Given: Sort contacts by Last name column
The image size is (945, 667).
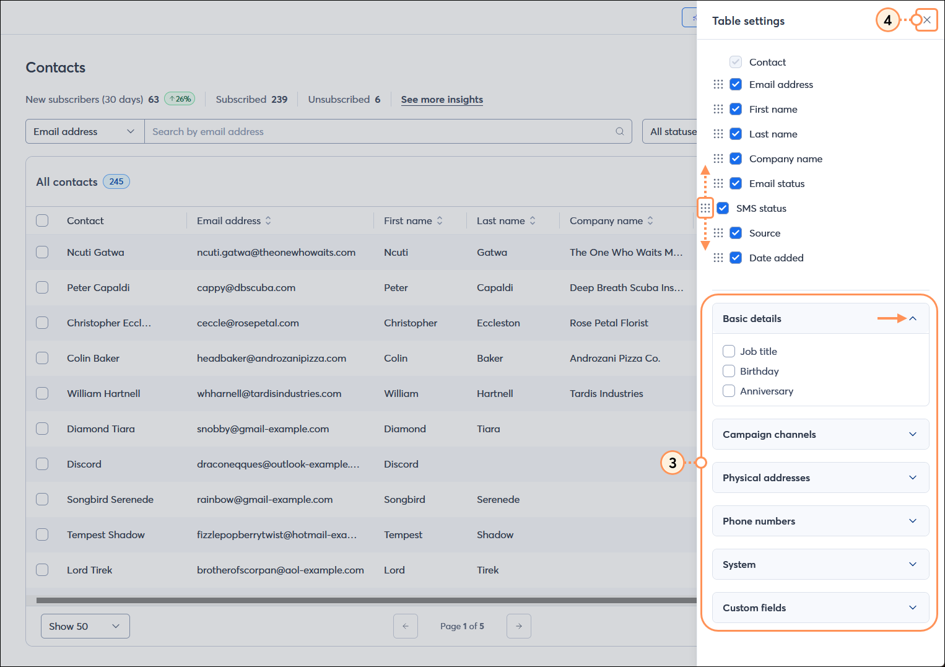Looking at the screenshot, I should point(532,220).
